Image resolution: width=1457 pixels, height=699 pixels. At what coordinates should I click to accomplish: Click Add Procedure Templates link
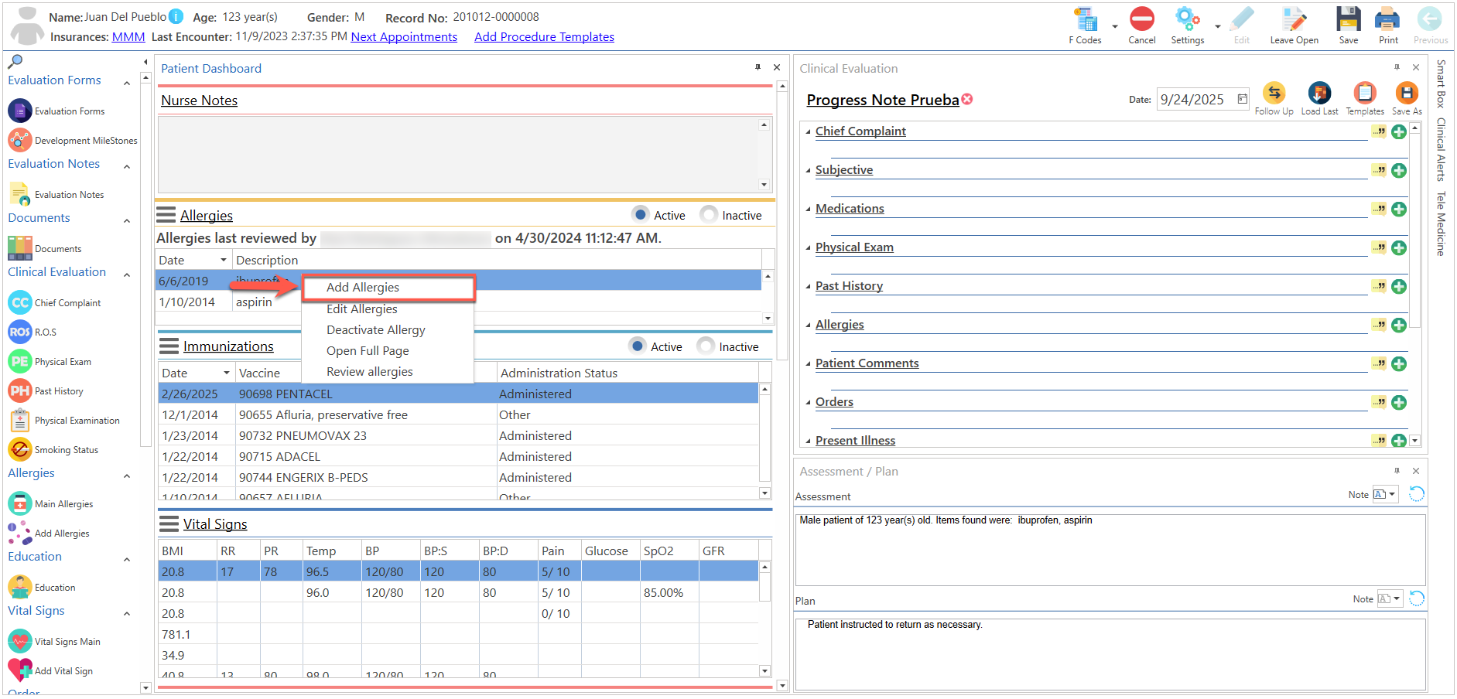(544, 36)
